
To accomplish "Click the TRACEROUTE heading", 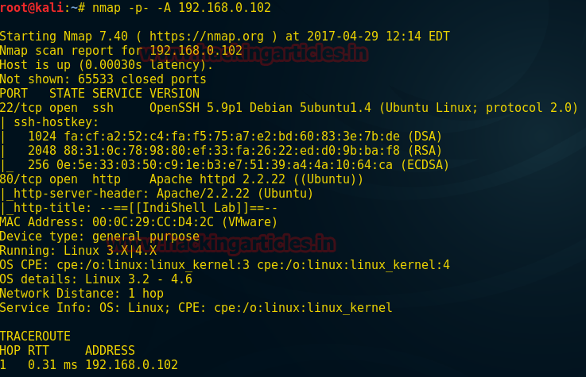I will point(35,336).
